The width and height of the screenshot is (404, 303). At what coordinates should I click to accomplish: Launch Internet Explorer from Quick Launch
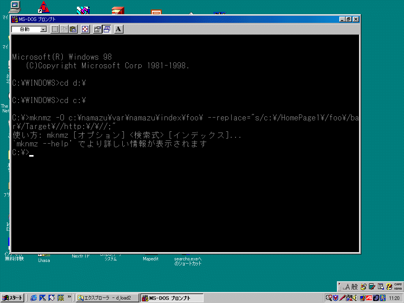coord(34,298)
